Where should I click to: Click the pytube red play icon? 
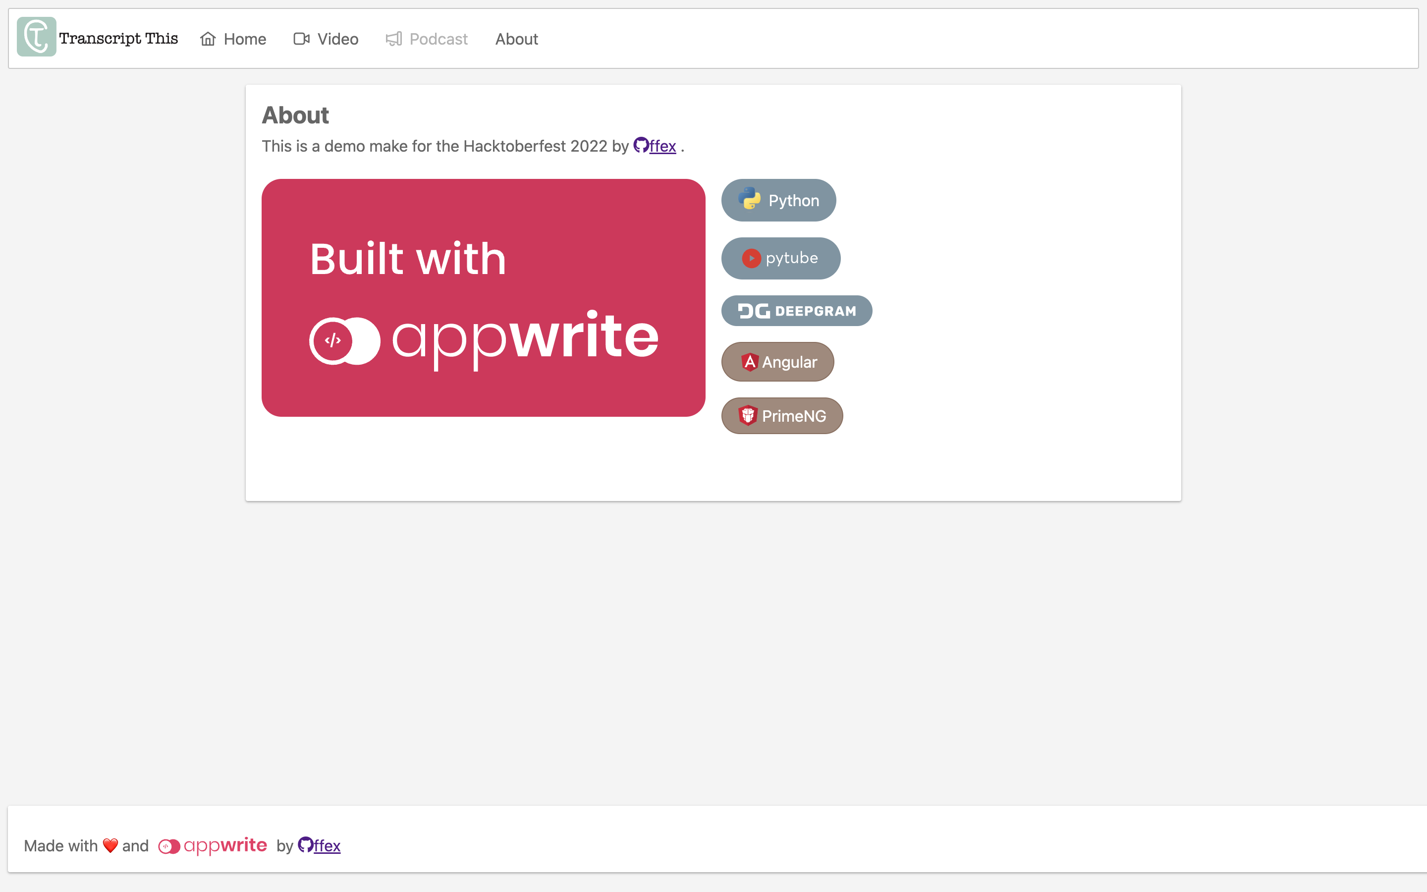point(751,258)
